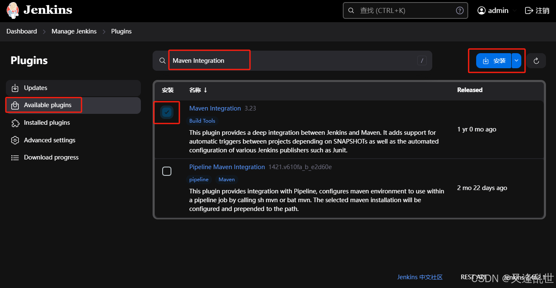The width and height of the screenshot is (556, 288).
Task: Click the Maven tag label
Action: [227, 180]
